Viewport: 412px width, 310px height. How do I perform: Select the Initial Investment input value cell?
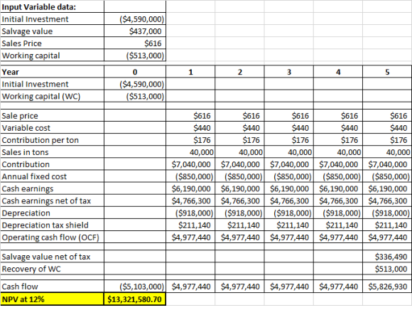pos(135,19)
